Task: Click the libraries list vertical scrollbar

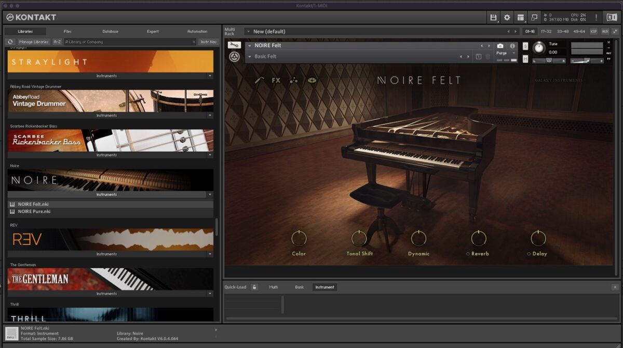Action: click(216, 226)
